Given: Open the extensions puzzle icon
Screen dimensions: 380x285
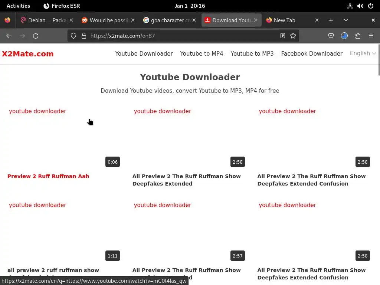Looking at the screenshot, I should 358,36.
